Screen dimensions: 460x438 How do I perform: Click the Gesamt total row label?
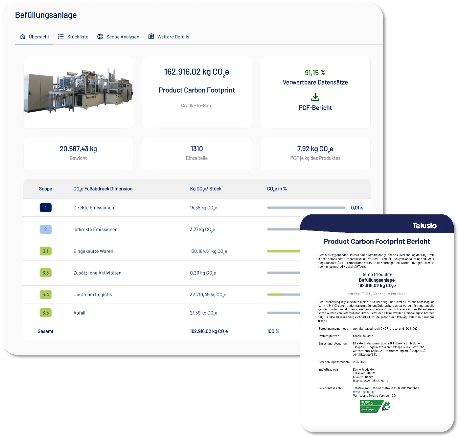pyautogui.click(x=45, y=331)
